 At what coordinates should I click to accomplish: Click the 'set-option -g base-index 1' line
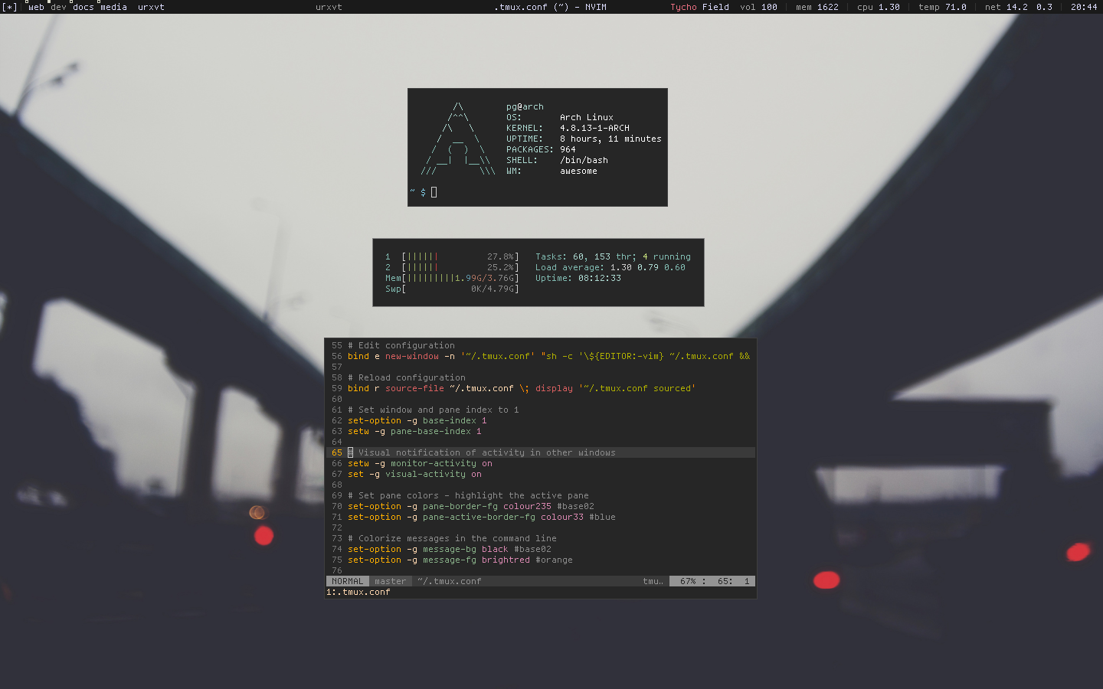(417, 420)
